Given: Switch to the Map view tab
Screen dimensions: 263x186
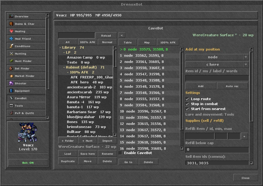Looking at the screenshot, I should point(147,42).
